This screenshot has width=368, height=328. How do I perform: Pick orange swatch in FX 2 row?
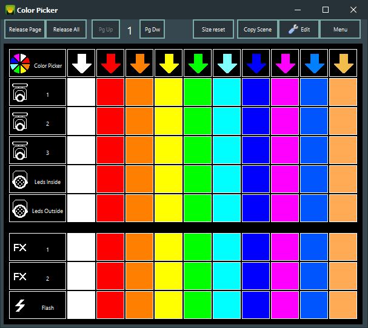[139, 277]
